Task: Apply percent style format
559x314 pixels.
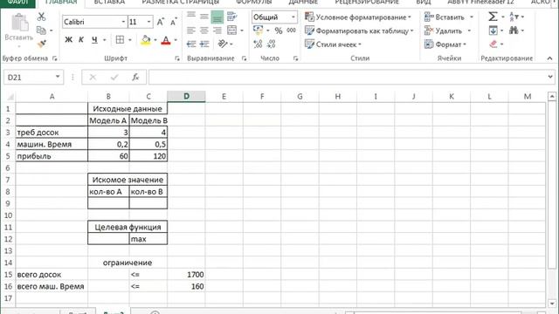Action: click(x=279, y=31)
